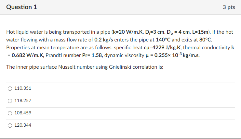Click the 118.257 answer label text
This screenshot has height=139, width=241.
click(23, 100)
